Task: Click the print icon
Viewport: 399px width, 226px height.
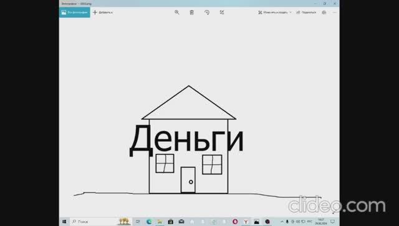Action: [x=324, y=12]
